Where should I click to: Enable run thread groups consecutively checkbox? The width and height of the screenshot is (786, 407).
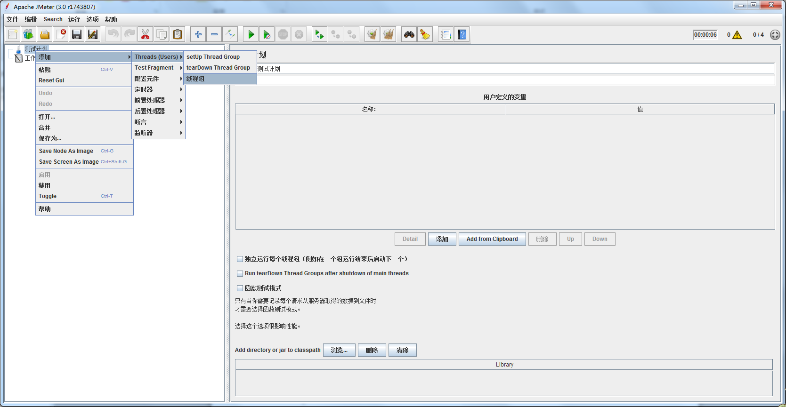pos(240,259)
